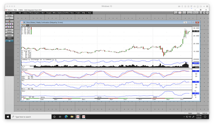Toggle the <IntD> interval button
Image resolution: width=214 pixels, height=125 pixels.
pyautogui.click(x=9, y=35)
